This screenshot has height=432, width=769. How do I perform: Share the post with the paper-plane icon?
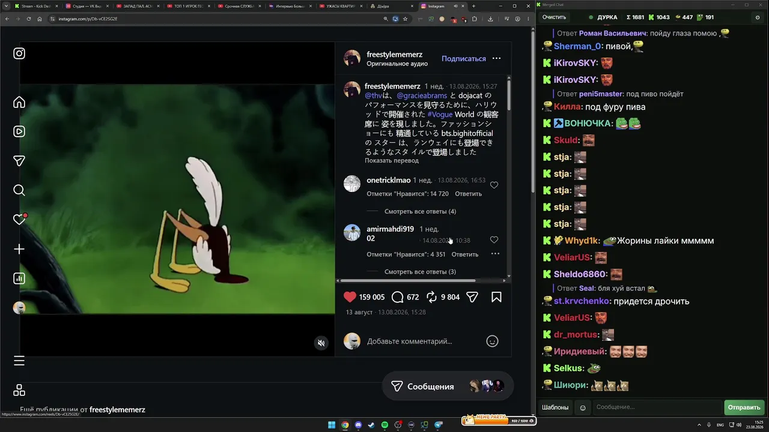472,297
